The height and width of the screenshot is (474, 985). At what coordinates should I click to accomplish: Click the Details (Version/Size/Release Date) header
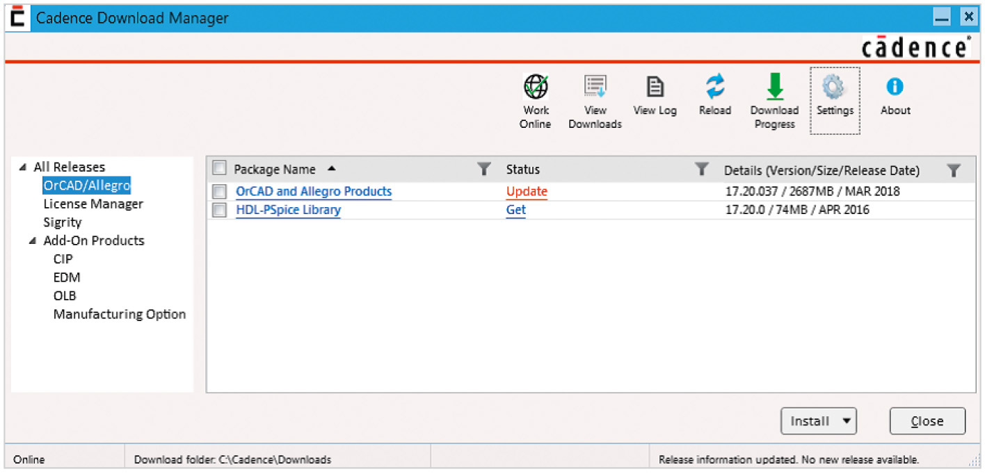pos(822,170)
